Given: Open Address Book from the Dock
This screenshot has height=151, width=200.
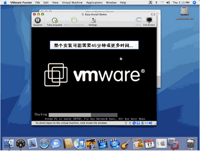Looking at the screenshot, I should pyautogui.click(x=68, y=144).
